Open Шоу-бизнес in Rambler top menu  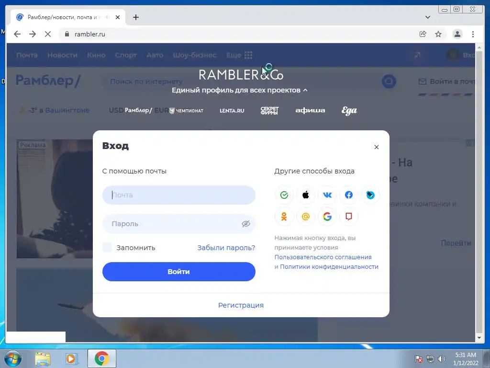tap(195, 55)
